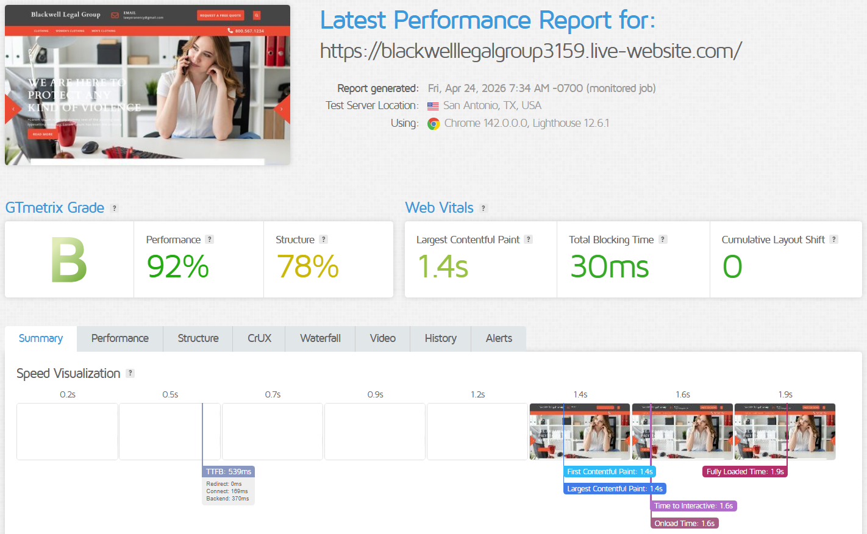Click the Fully Loaded Time marker
Viewport: 867px width, 534px height.
pos(745,472)
